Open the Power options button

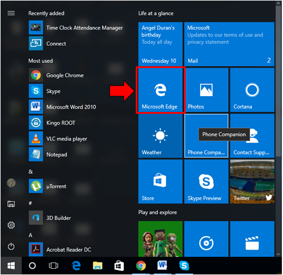pyautogui.click(x=11, y=246)
